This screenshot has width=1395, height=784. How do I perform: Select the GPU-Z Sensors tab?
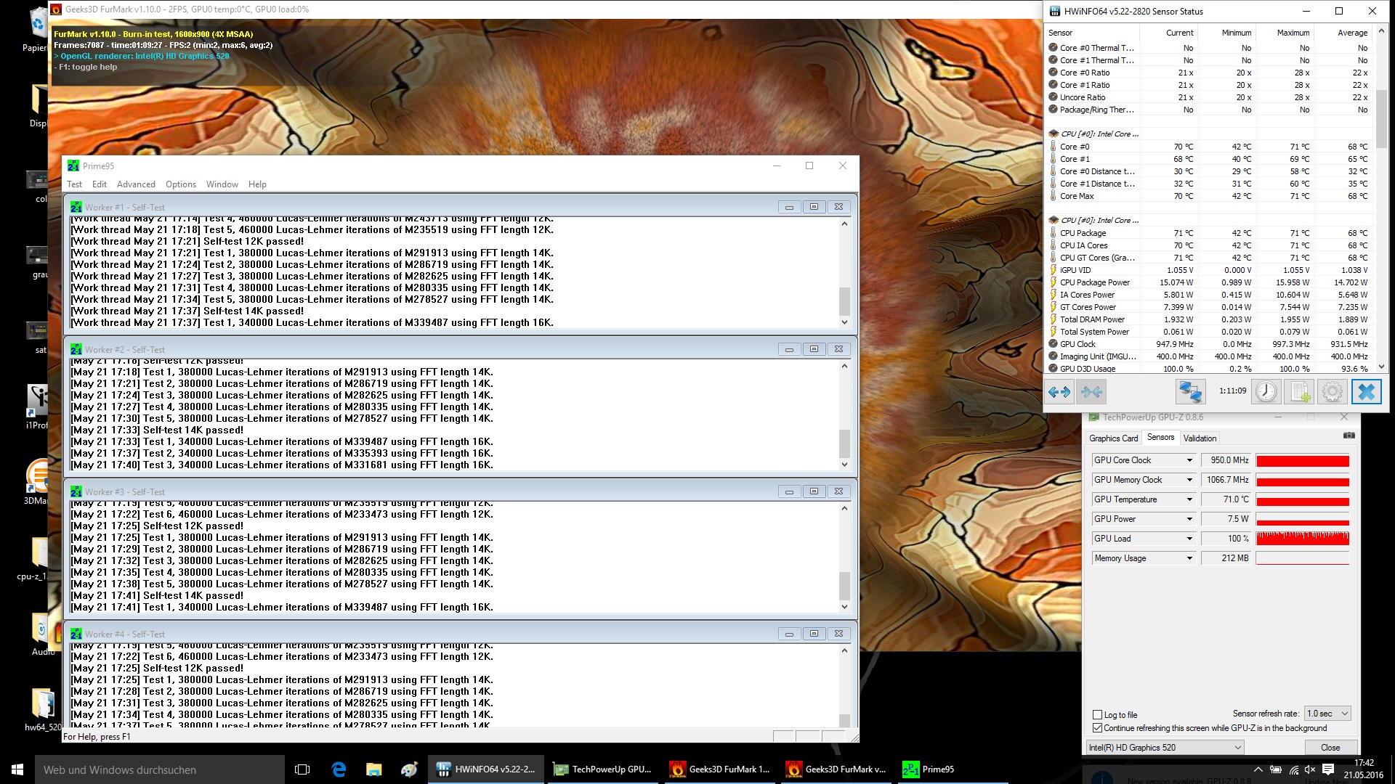point(1160,437)
